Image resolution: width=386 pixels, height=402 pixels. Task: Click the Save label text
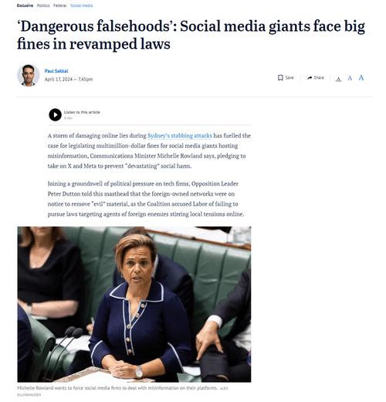(x=289, y=77)
